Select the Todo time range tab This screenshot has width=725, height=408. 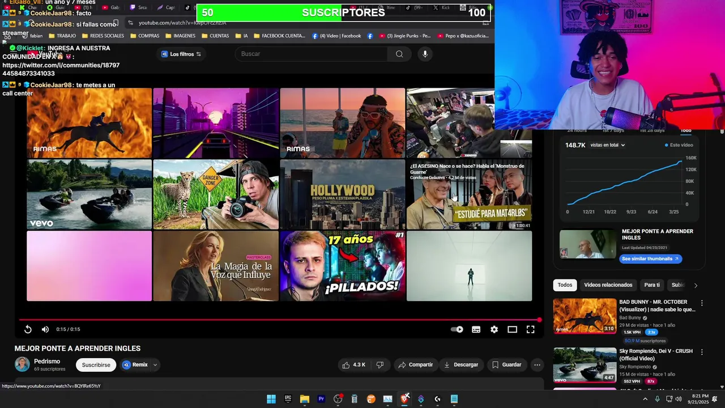(x=686, y=131)
